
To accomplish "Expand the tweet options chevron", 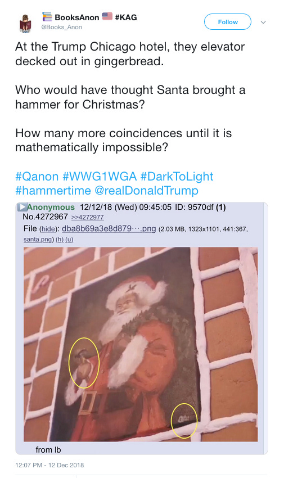I will tap(263, 22).
